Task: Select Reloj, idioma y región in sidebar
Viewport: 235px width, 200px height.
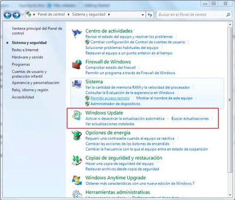Action: (30, 90)
